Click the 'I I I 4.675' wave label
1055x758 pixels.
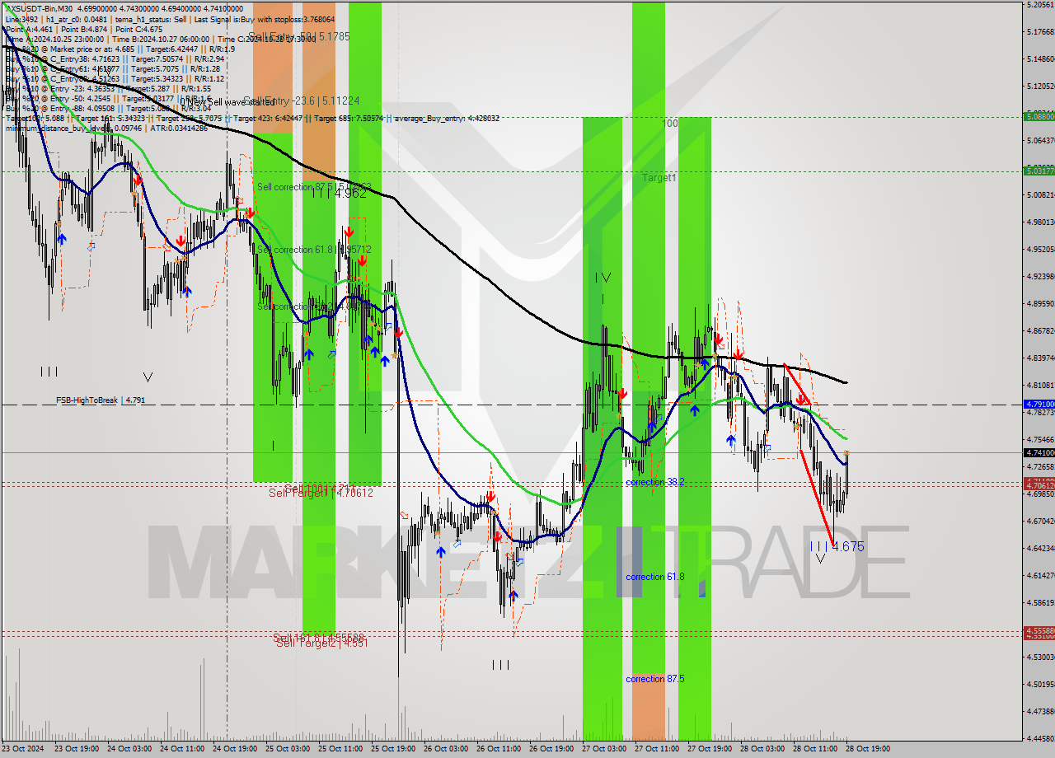tap(837, 546)
